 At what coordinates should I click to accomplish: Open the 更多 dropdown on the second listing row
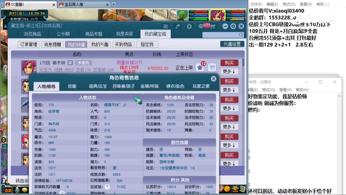(x=229, y=90)
